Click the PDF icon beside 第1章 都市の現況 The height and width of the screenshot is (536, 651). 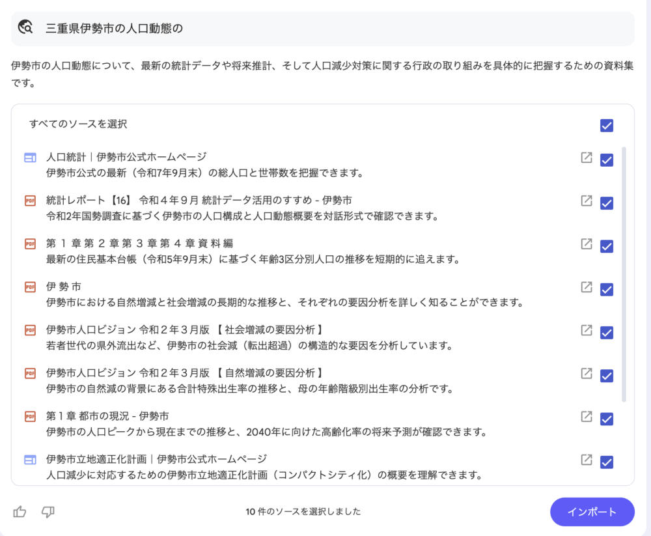(30, 416)
